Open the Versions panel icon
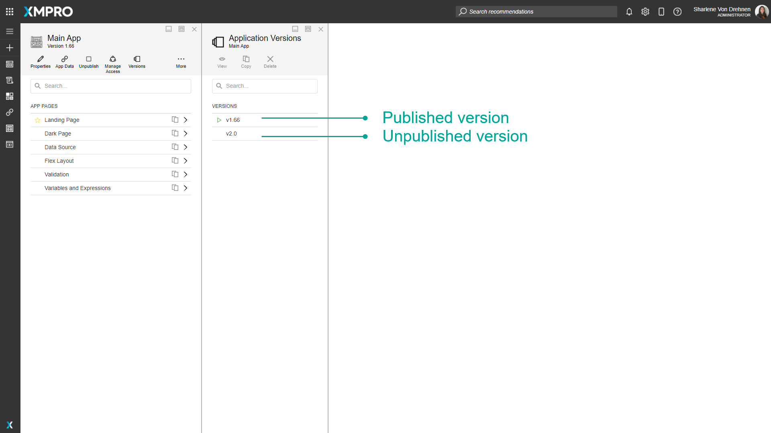The width and height of the screenshot is (771, 433). pyautogui.click(x=137, y=62)
